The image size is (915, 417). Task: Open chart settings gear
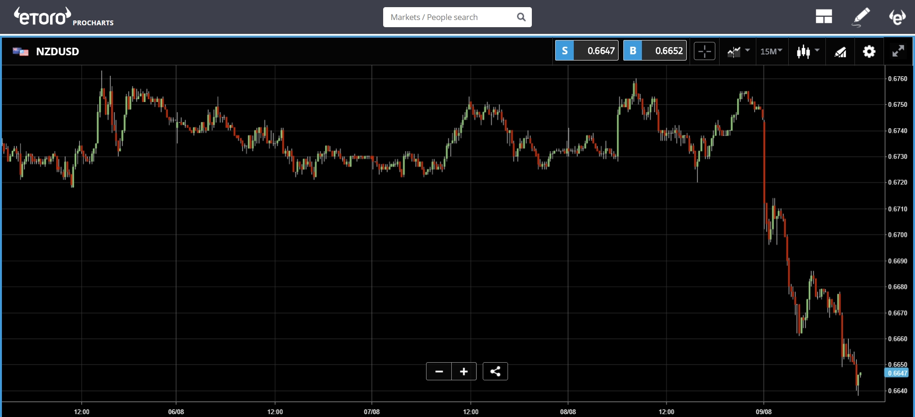[x=869, y=51]
